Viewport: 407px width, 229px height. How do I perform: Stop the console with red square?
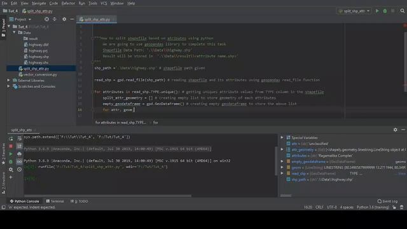pyautogui.click(x=11, y=146)
